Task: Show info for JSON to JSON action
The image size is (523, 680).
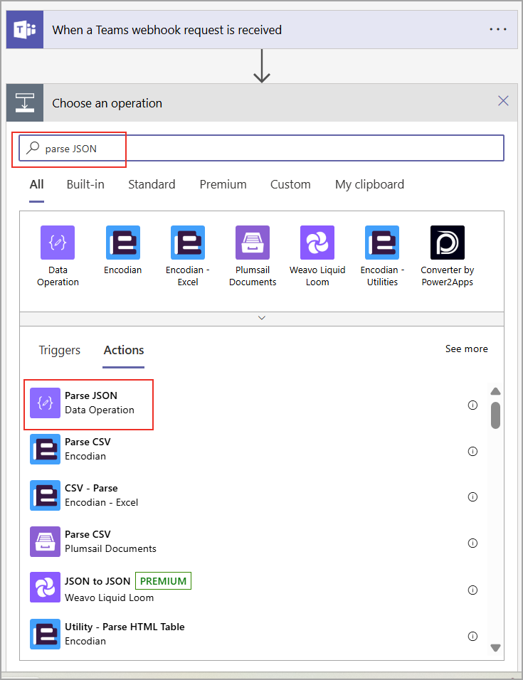Action: [472, 590]
